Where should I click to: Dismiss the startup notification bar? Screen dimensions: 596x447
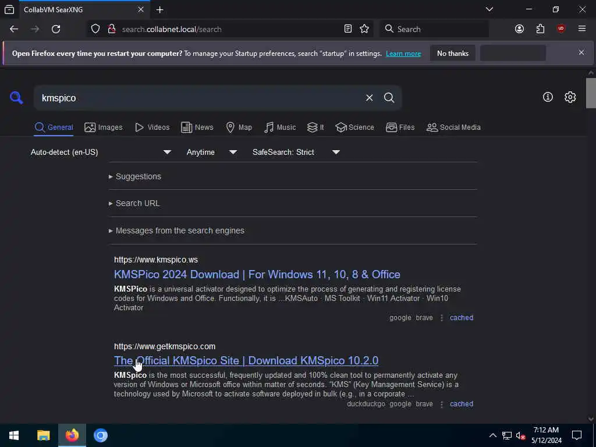[581, 52]
